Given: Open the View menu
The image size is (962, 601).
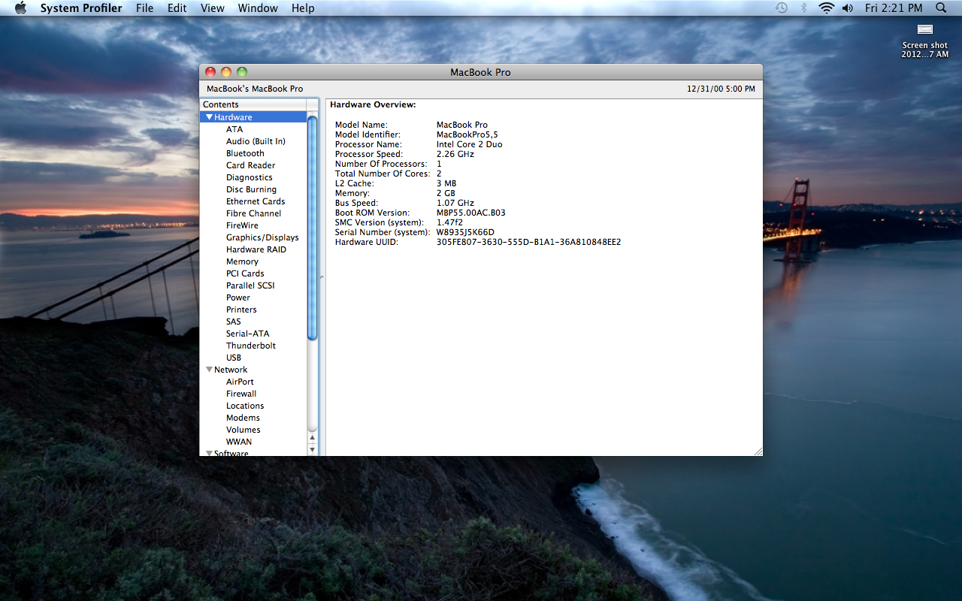Looking at the screenshot, I should pos(213,8).
